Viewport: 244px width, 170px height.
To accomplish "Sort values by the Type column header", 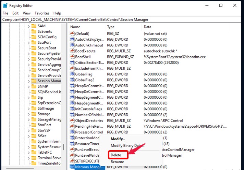I will (111, 27).
